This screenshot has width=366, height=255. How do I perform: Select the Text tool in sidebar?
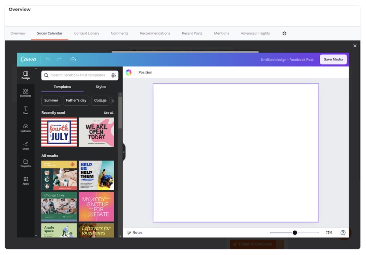tap(25, 110)
